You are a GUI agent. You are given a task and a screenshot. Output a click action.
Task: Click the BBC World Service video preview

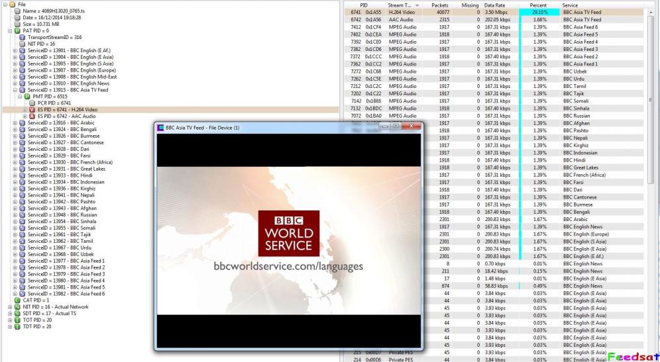point(289,240)
